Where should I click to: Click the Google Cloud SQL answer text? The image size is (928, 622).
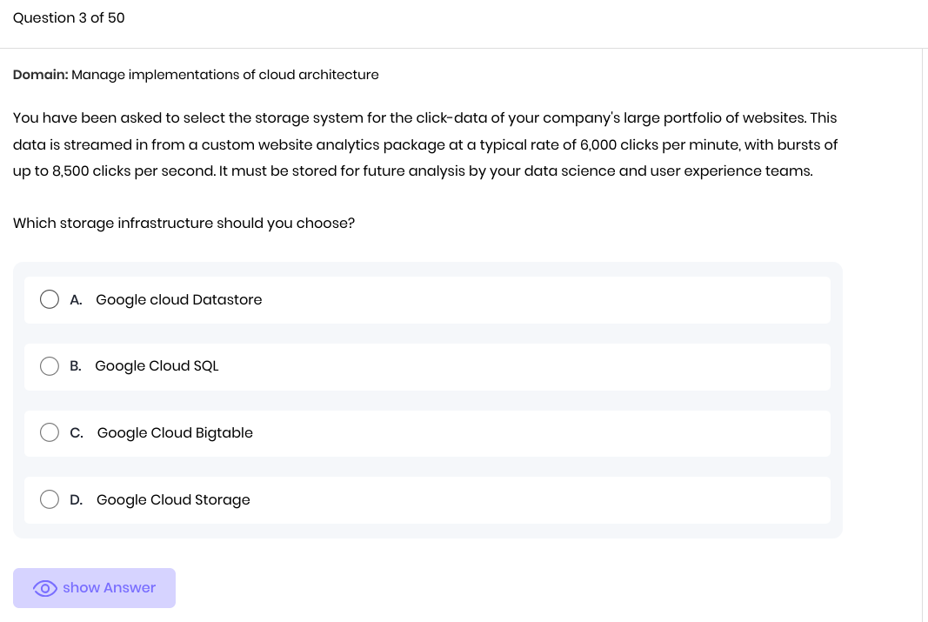[x=157, y=366]
